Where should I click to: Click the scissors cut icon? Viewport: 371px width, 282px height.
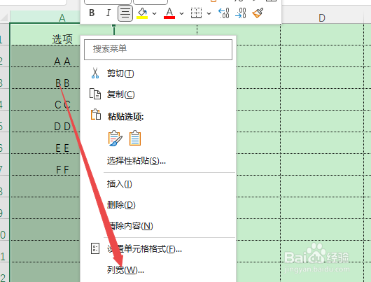(x=95, y=73)
